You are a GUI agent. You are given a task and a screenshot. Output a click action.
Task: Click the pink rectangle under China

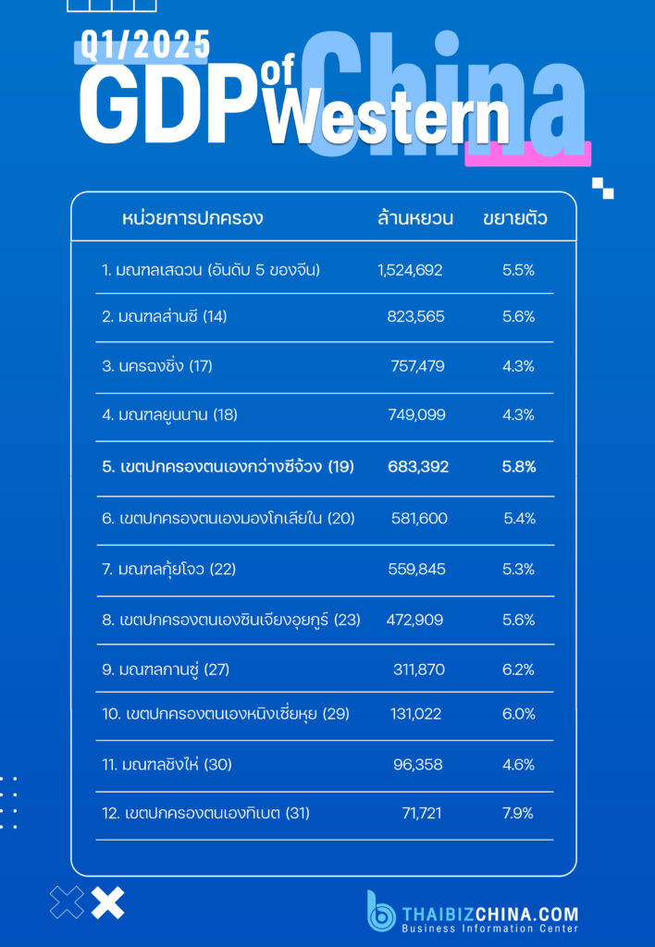[x=527, y=154]
